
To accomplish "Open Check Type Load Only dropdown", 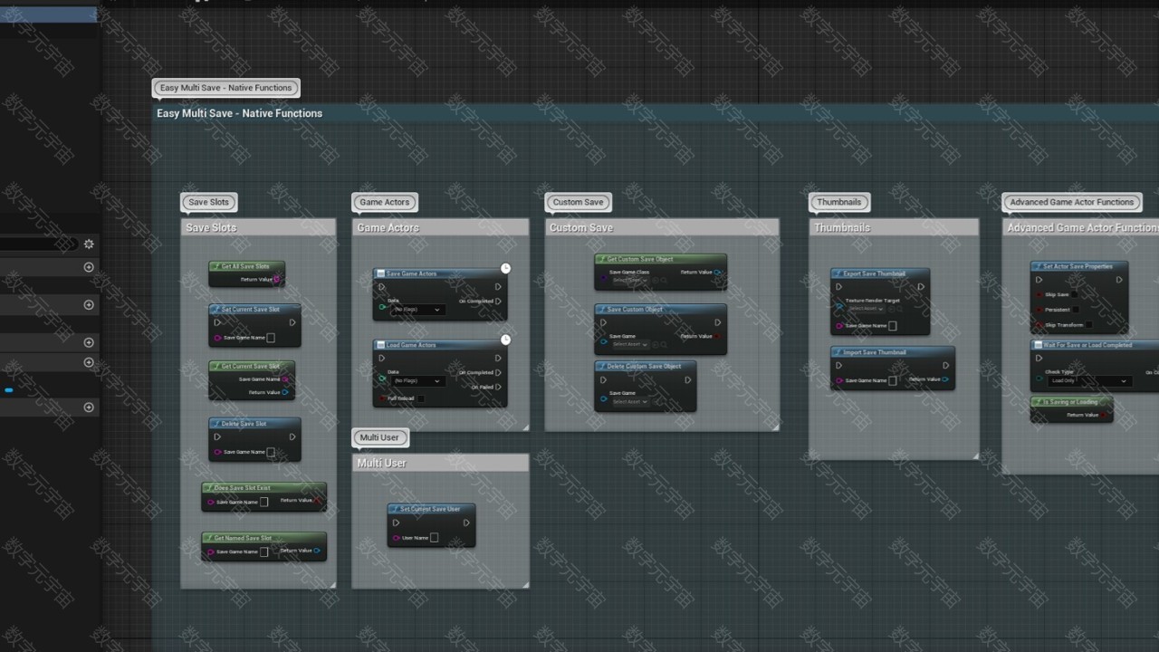I will 1089,381.
